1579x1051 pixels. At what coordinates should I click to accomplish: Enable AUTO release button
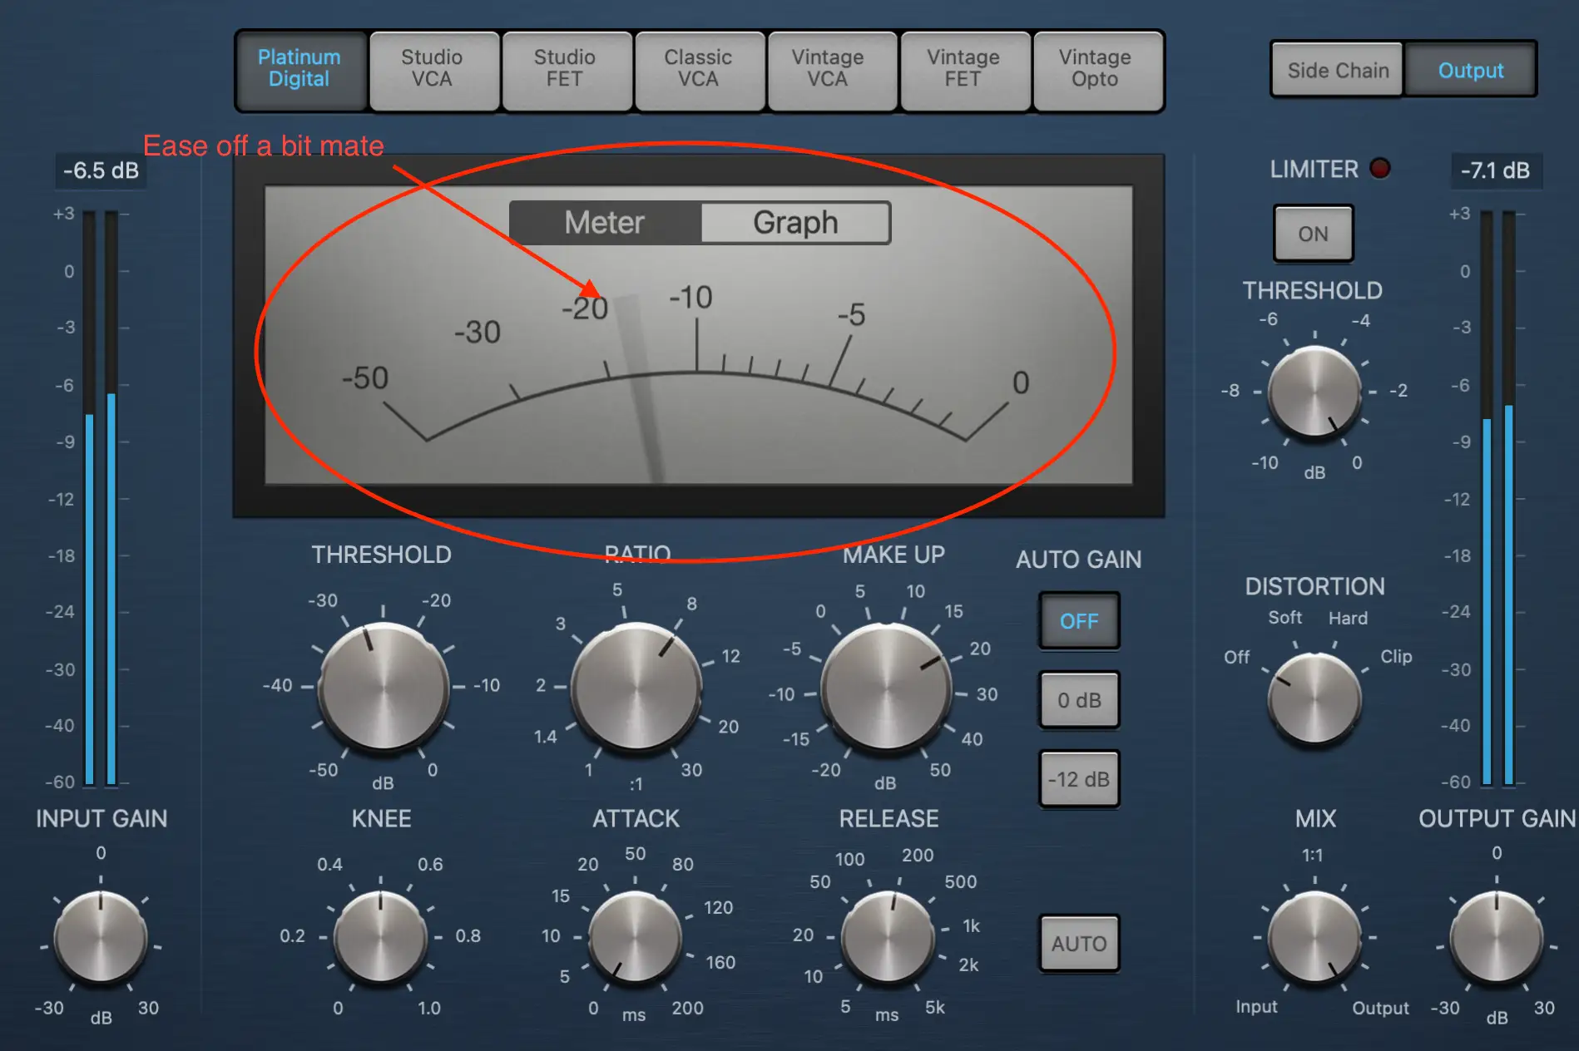pyautogui.click(x=1079, y=944)
